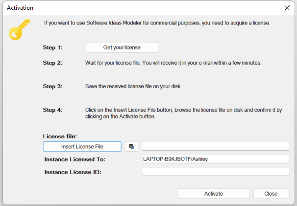Click the Get your license button
Viewport: 297px width, 206px height.
tap(122, 47)
